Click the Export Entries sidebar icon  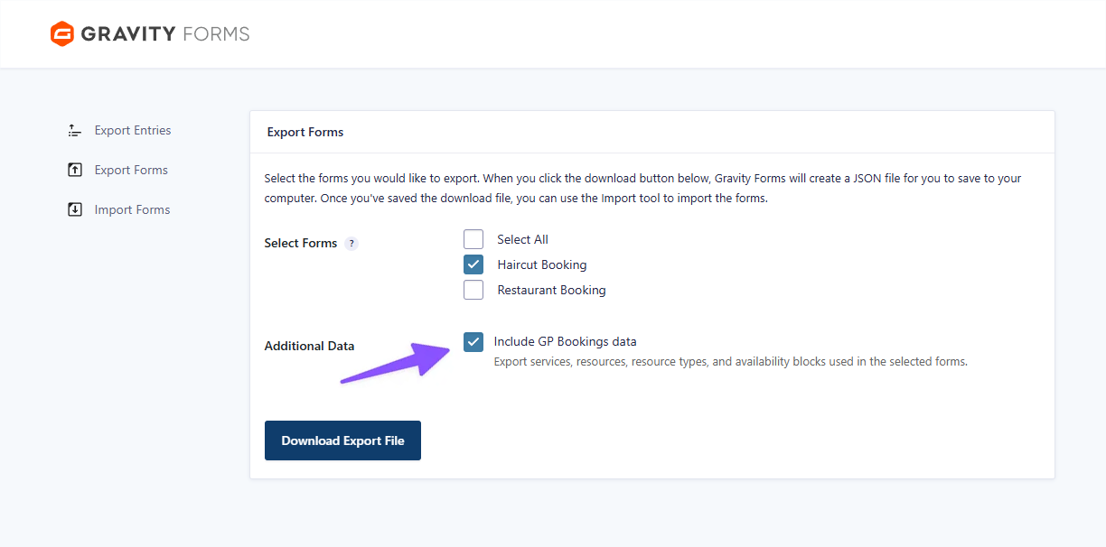coord(75,131)
